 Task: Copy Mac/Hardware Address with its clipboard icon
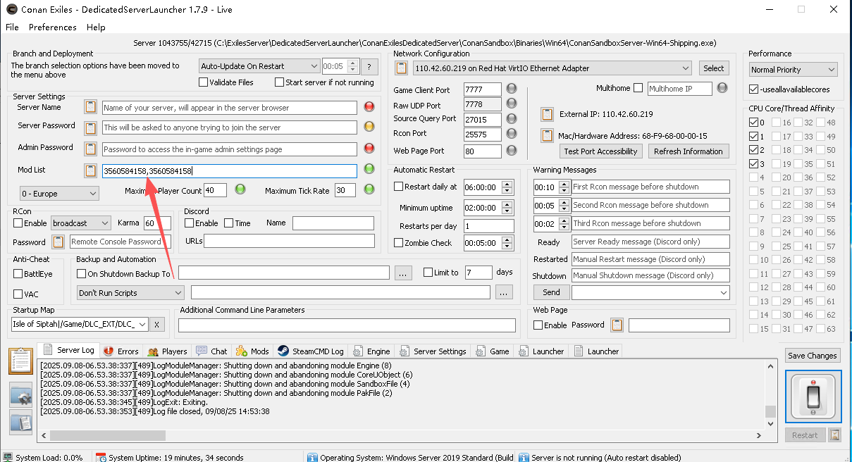pyautogui.click(x=547, y=135)
